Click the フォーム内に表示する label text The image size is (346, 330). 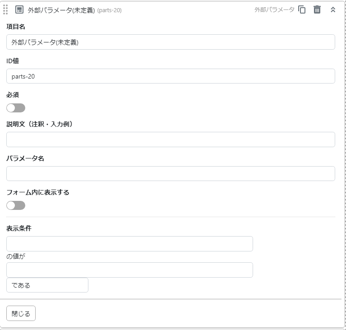[38, 192]
